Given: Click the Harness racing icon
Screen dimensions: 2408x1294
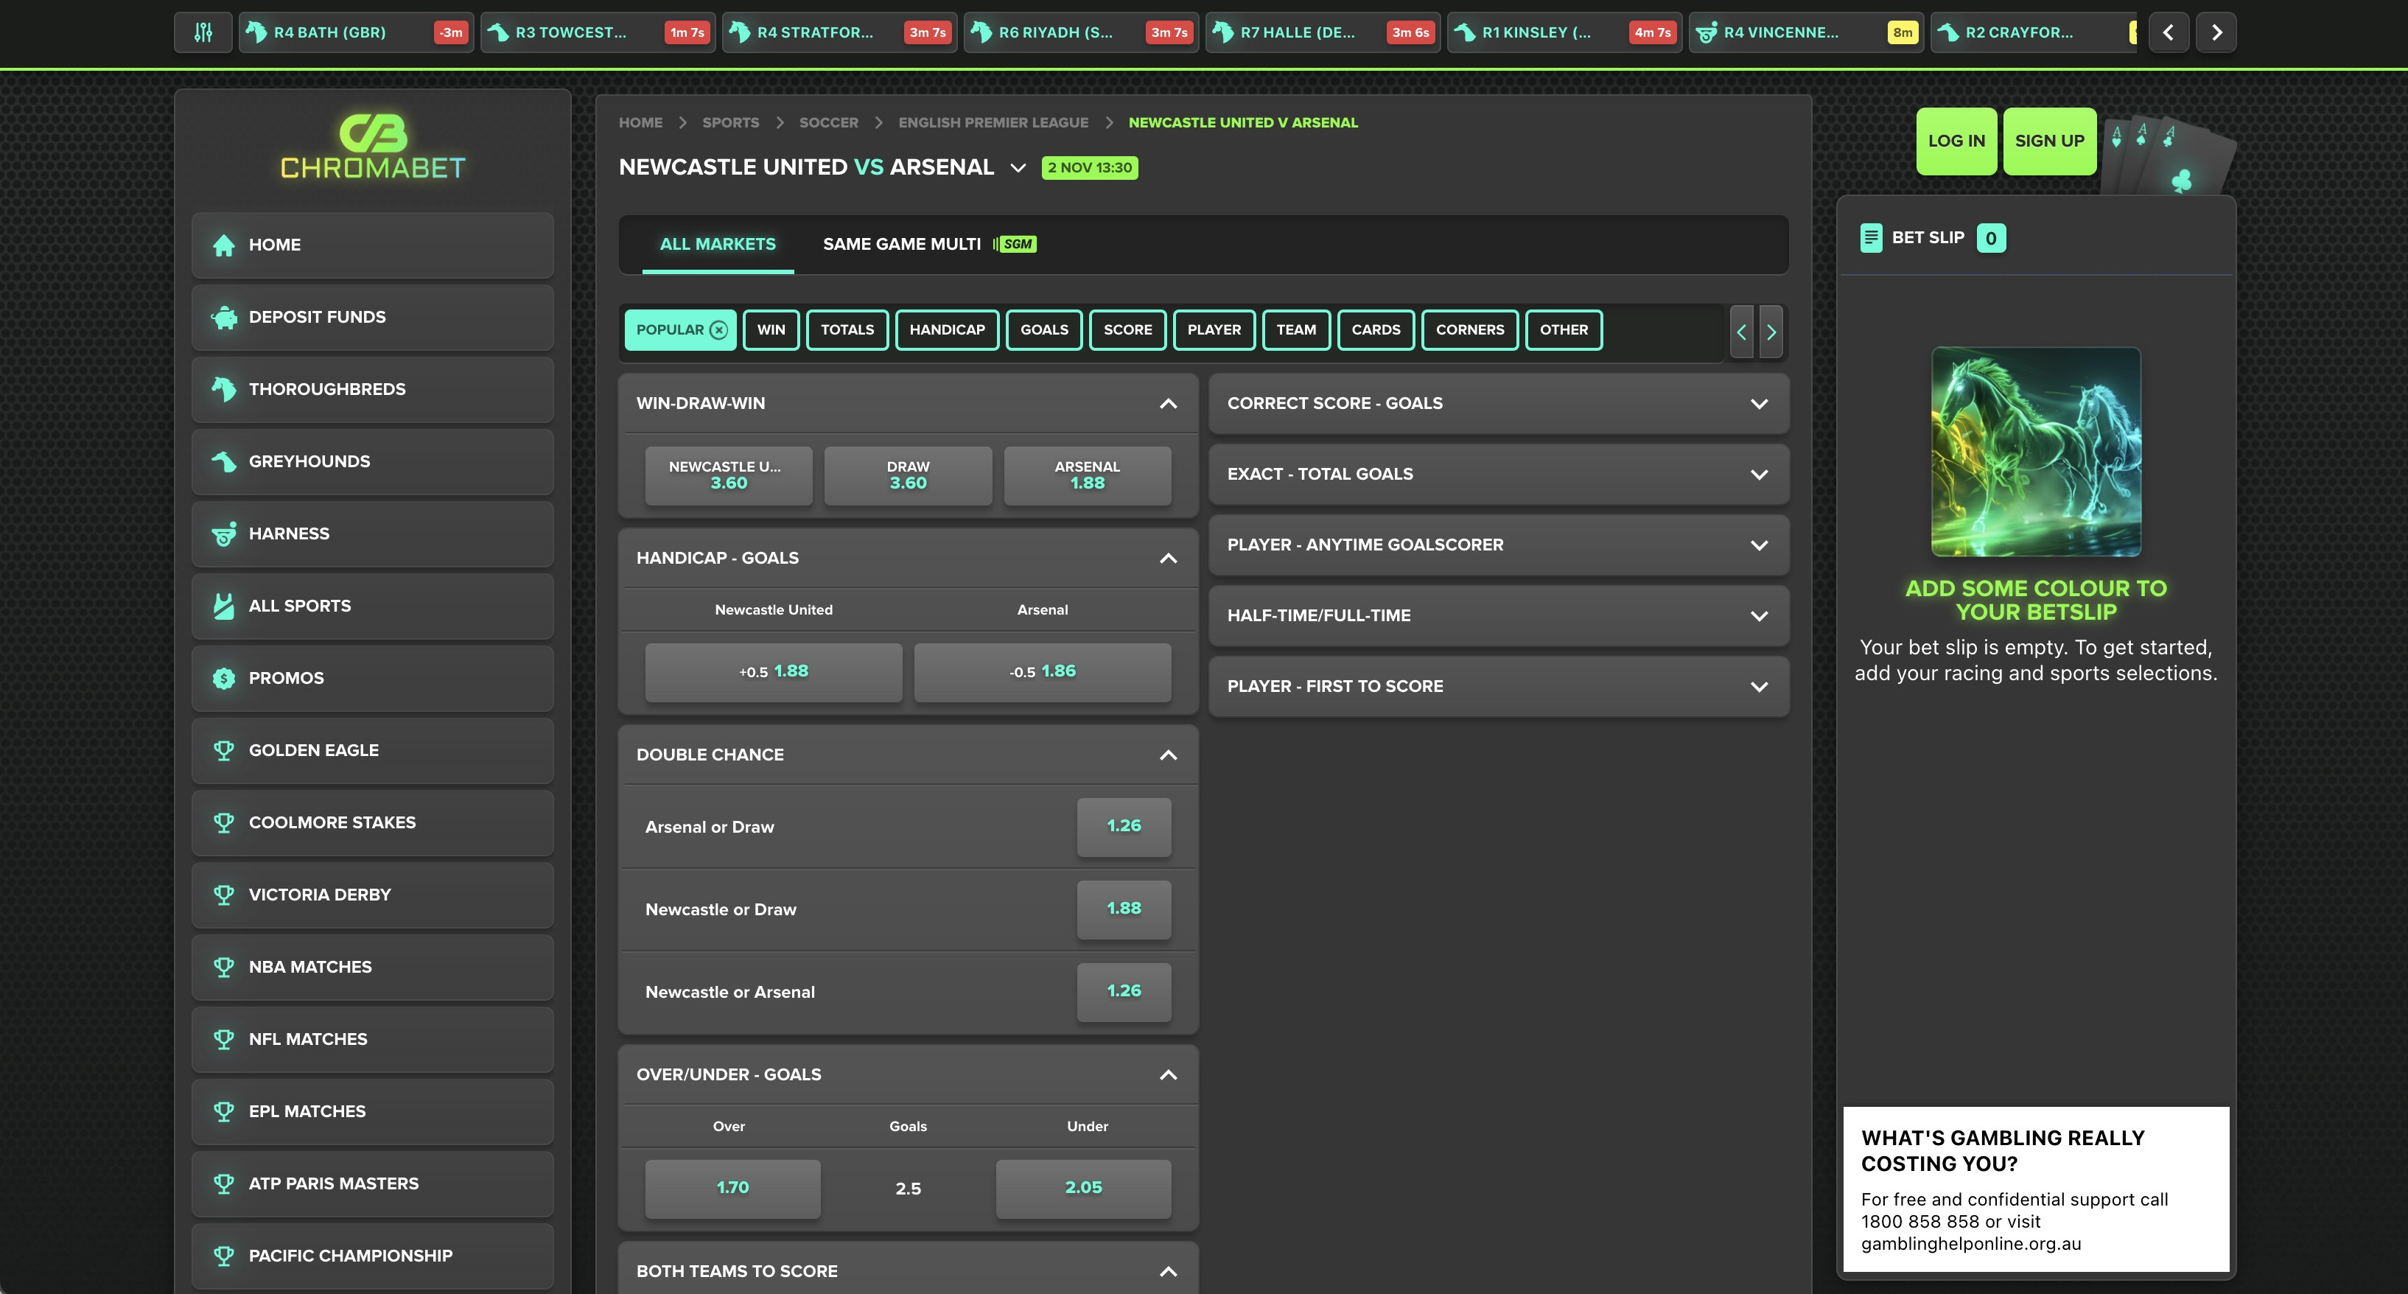Looking at the screenshot, I should 223,534.
